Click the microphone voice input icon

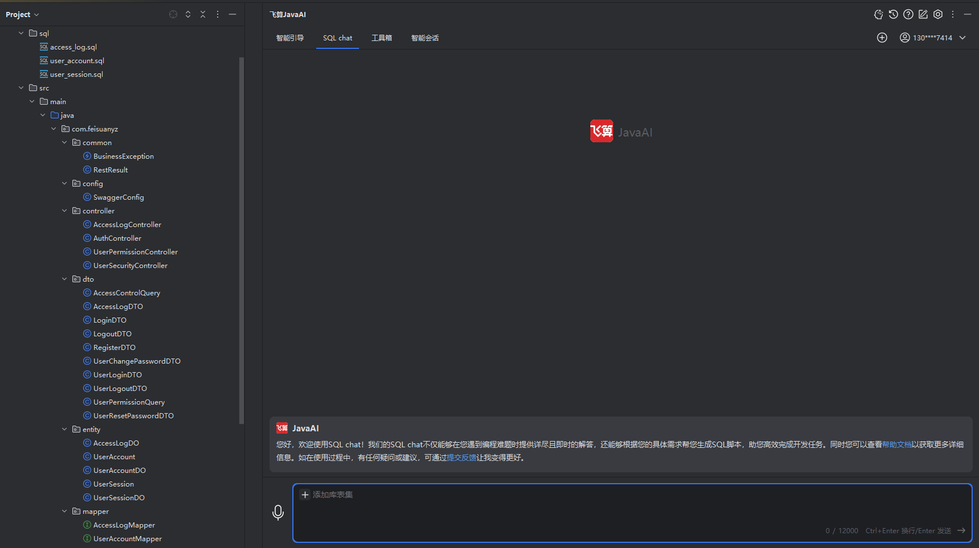coord(278,513)
